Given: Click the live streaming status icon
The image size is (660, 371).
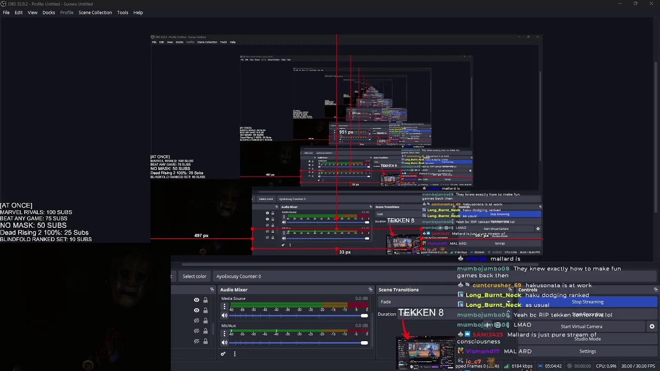Looking at the screenshot, I should (540, 366).
